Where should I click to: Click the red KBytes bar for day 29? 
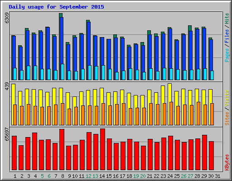tap(204, 152)
